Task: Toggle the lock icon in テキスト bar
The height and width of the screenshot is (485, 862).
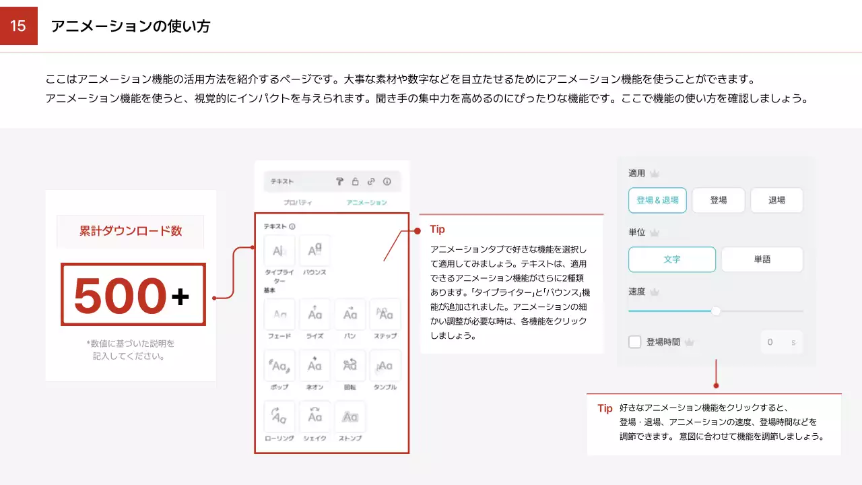Action: [356, 181]
